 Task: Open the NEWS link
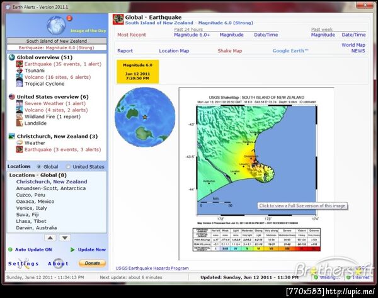[358, 51]
